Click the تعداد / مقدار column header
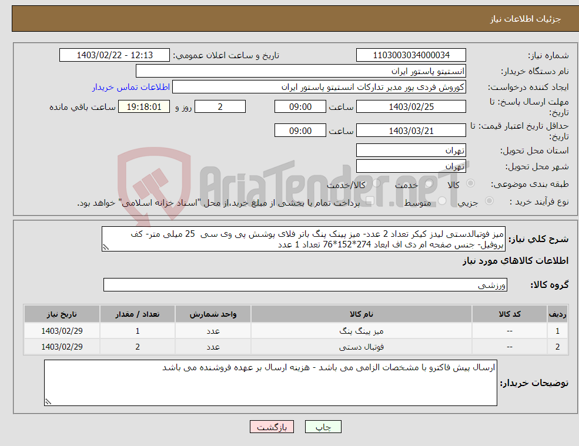The image size is (579, 446). pos(138,314)
